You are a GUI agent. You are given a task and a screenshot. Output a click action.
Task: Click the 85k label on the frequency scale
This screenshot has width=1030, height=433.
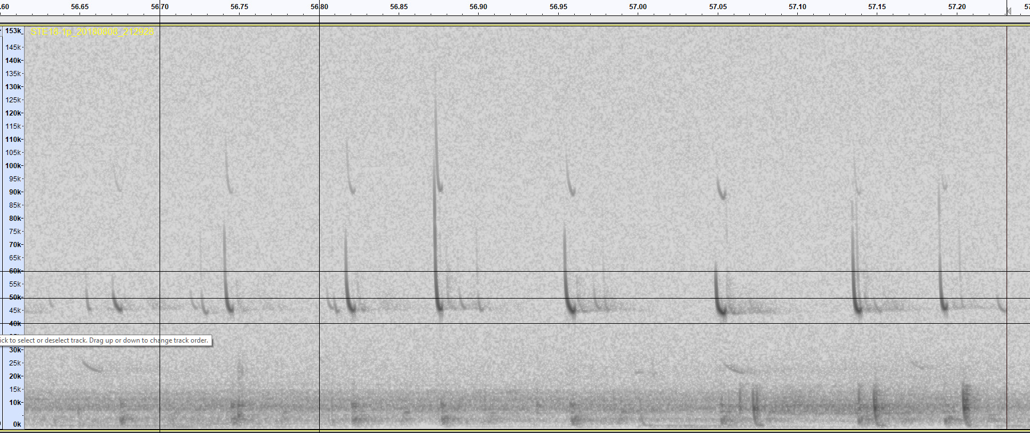click(15, 205)
